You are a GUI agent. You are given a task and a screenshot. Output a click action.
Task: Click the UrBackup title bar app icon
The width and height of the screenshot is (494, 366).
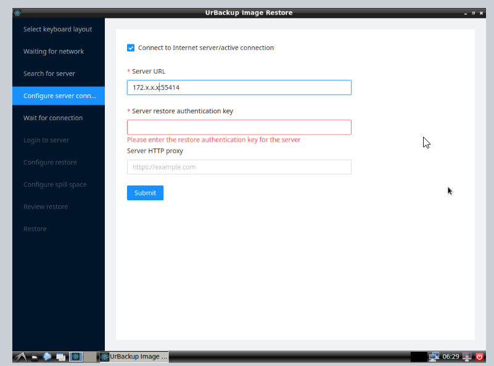pyautogui.click(x=18, y=13)
